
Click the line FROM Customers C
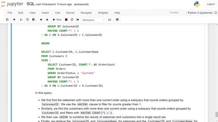pyautogui.click(x=54, y=56)
